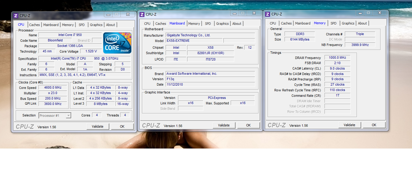Open About tab in middle CPU-Z window
The height and width of the screenshot is (196, 412).
point(237,24)
